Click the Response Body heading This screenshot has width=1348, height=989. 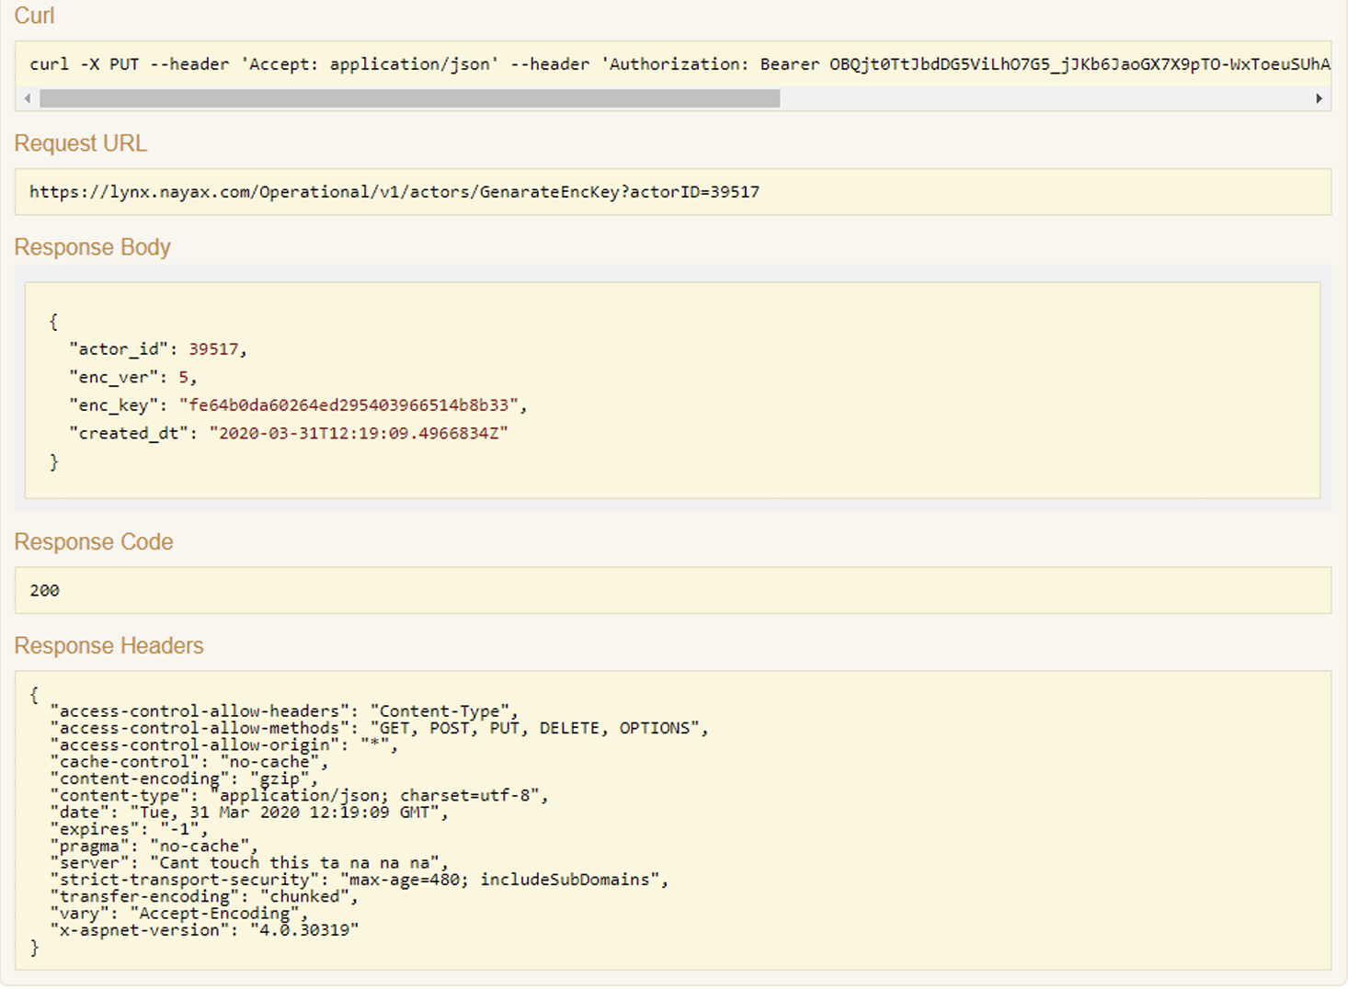92,247
